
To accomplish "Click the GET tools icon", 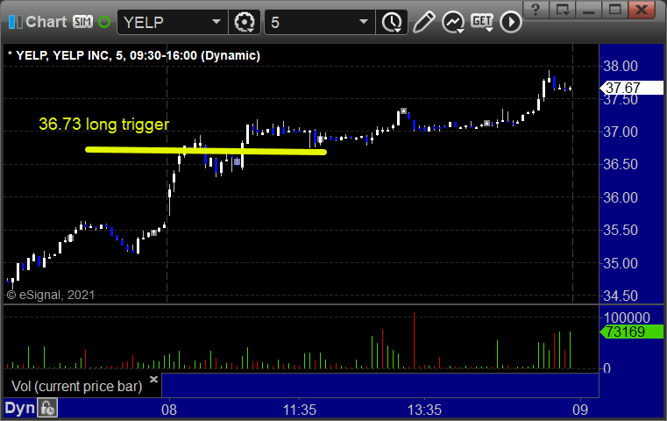I will [481, 21].
